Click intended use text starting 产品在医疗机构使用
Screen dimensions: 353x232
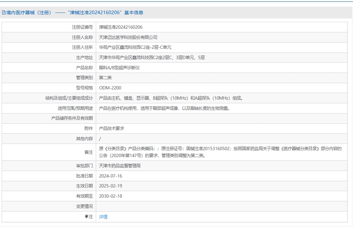pos(165,108)
